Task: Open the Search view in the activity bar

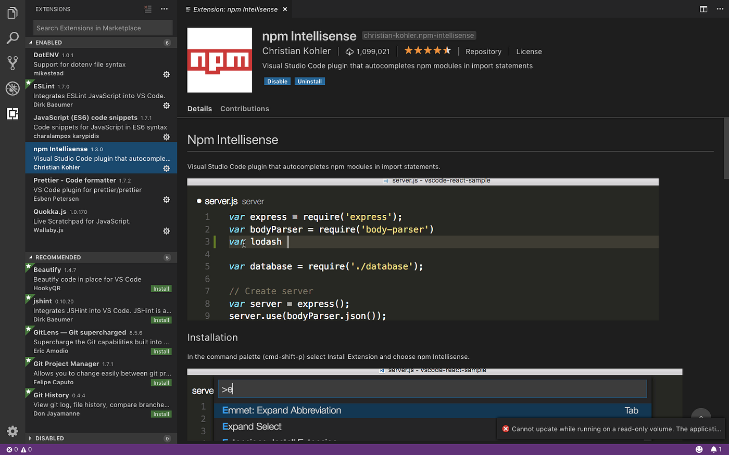Action: point(12,38)
